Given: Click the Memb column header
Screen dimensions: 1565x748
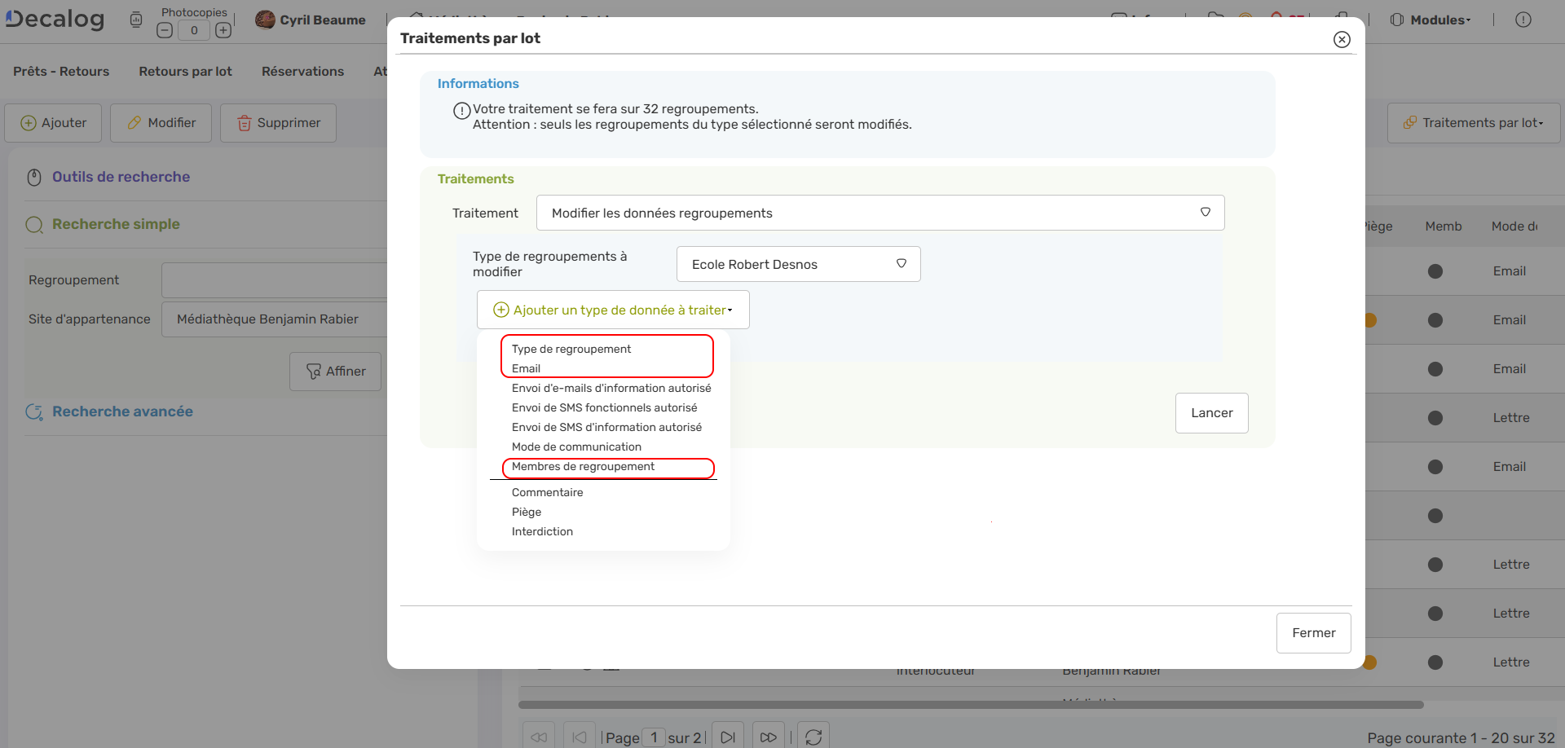Looking at the screenshot, I should (x=1443, y=227).
